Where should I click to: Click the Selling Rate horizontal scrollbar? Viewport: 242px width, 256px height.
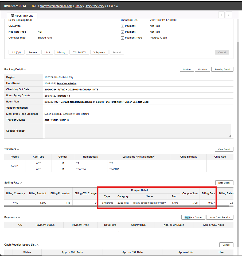pos(107,206)
